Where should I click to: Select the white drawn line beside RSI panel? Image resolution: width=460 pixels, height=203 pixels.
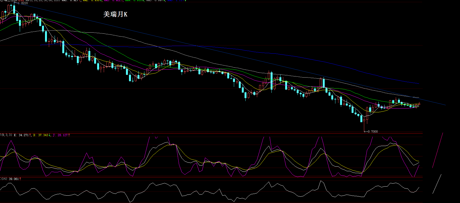tap(437, 184)
